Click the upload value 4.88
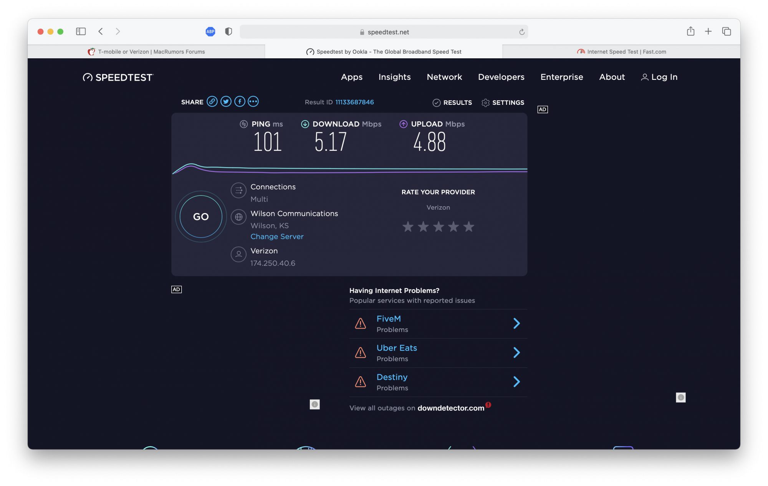 429,142
